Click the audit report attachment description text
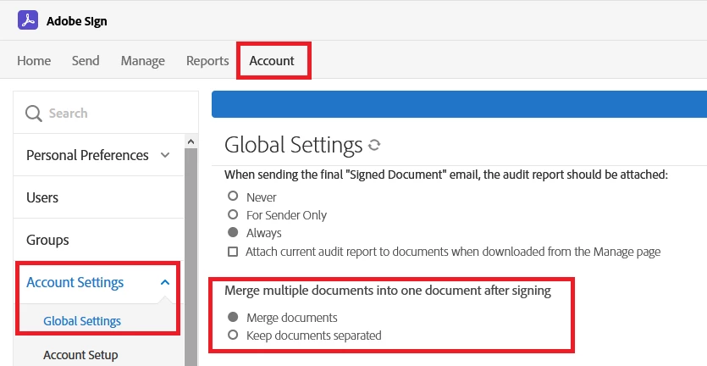 click(x=446, y=175)
